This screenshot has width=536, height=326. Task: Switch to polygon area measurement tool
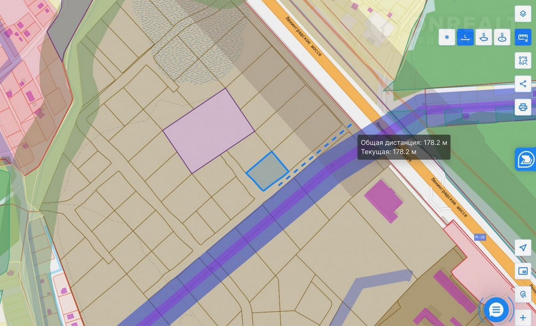(x=484, y=37)
